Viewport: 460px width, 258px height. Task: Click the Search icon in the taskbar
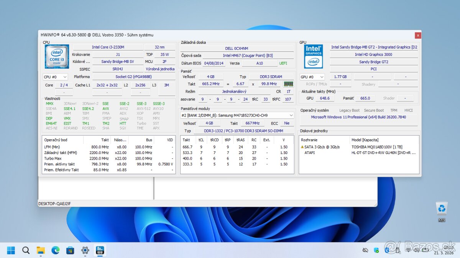[x=26, y=250]
